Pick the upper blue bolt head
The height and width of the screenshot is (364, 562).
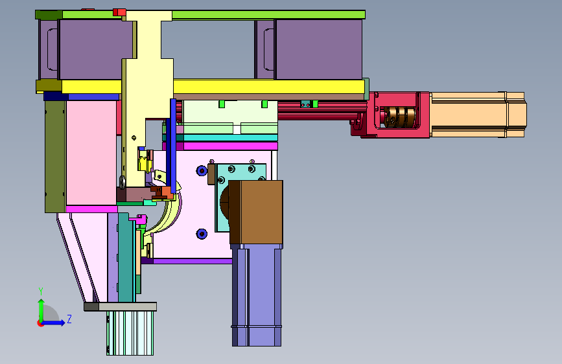[202, 170]
